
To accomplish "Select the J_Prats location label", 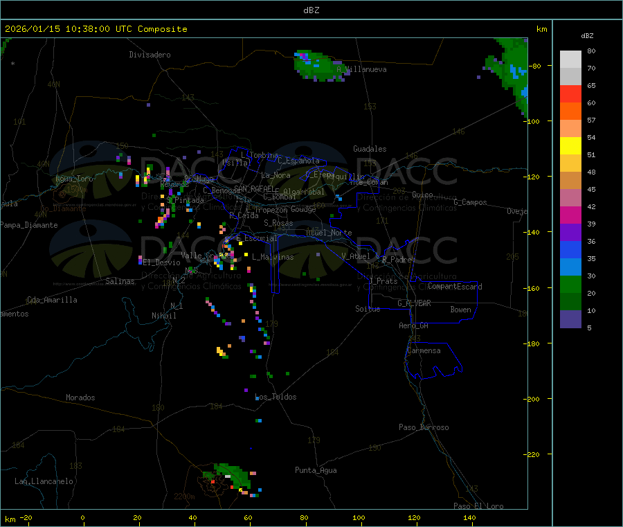I will (383, 281).
